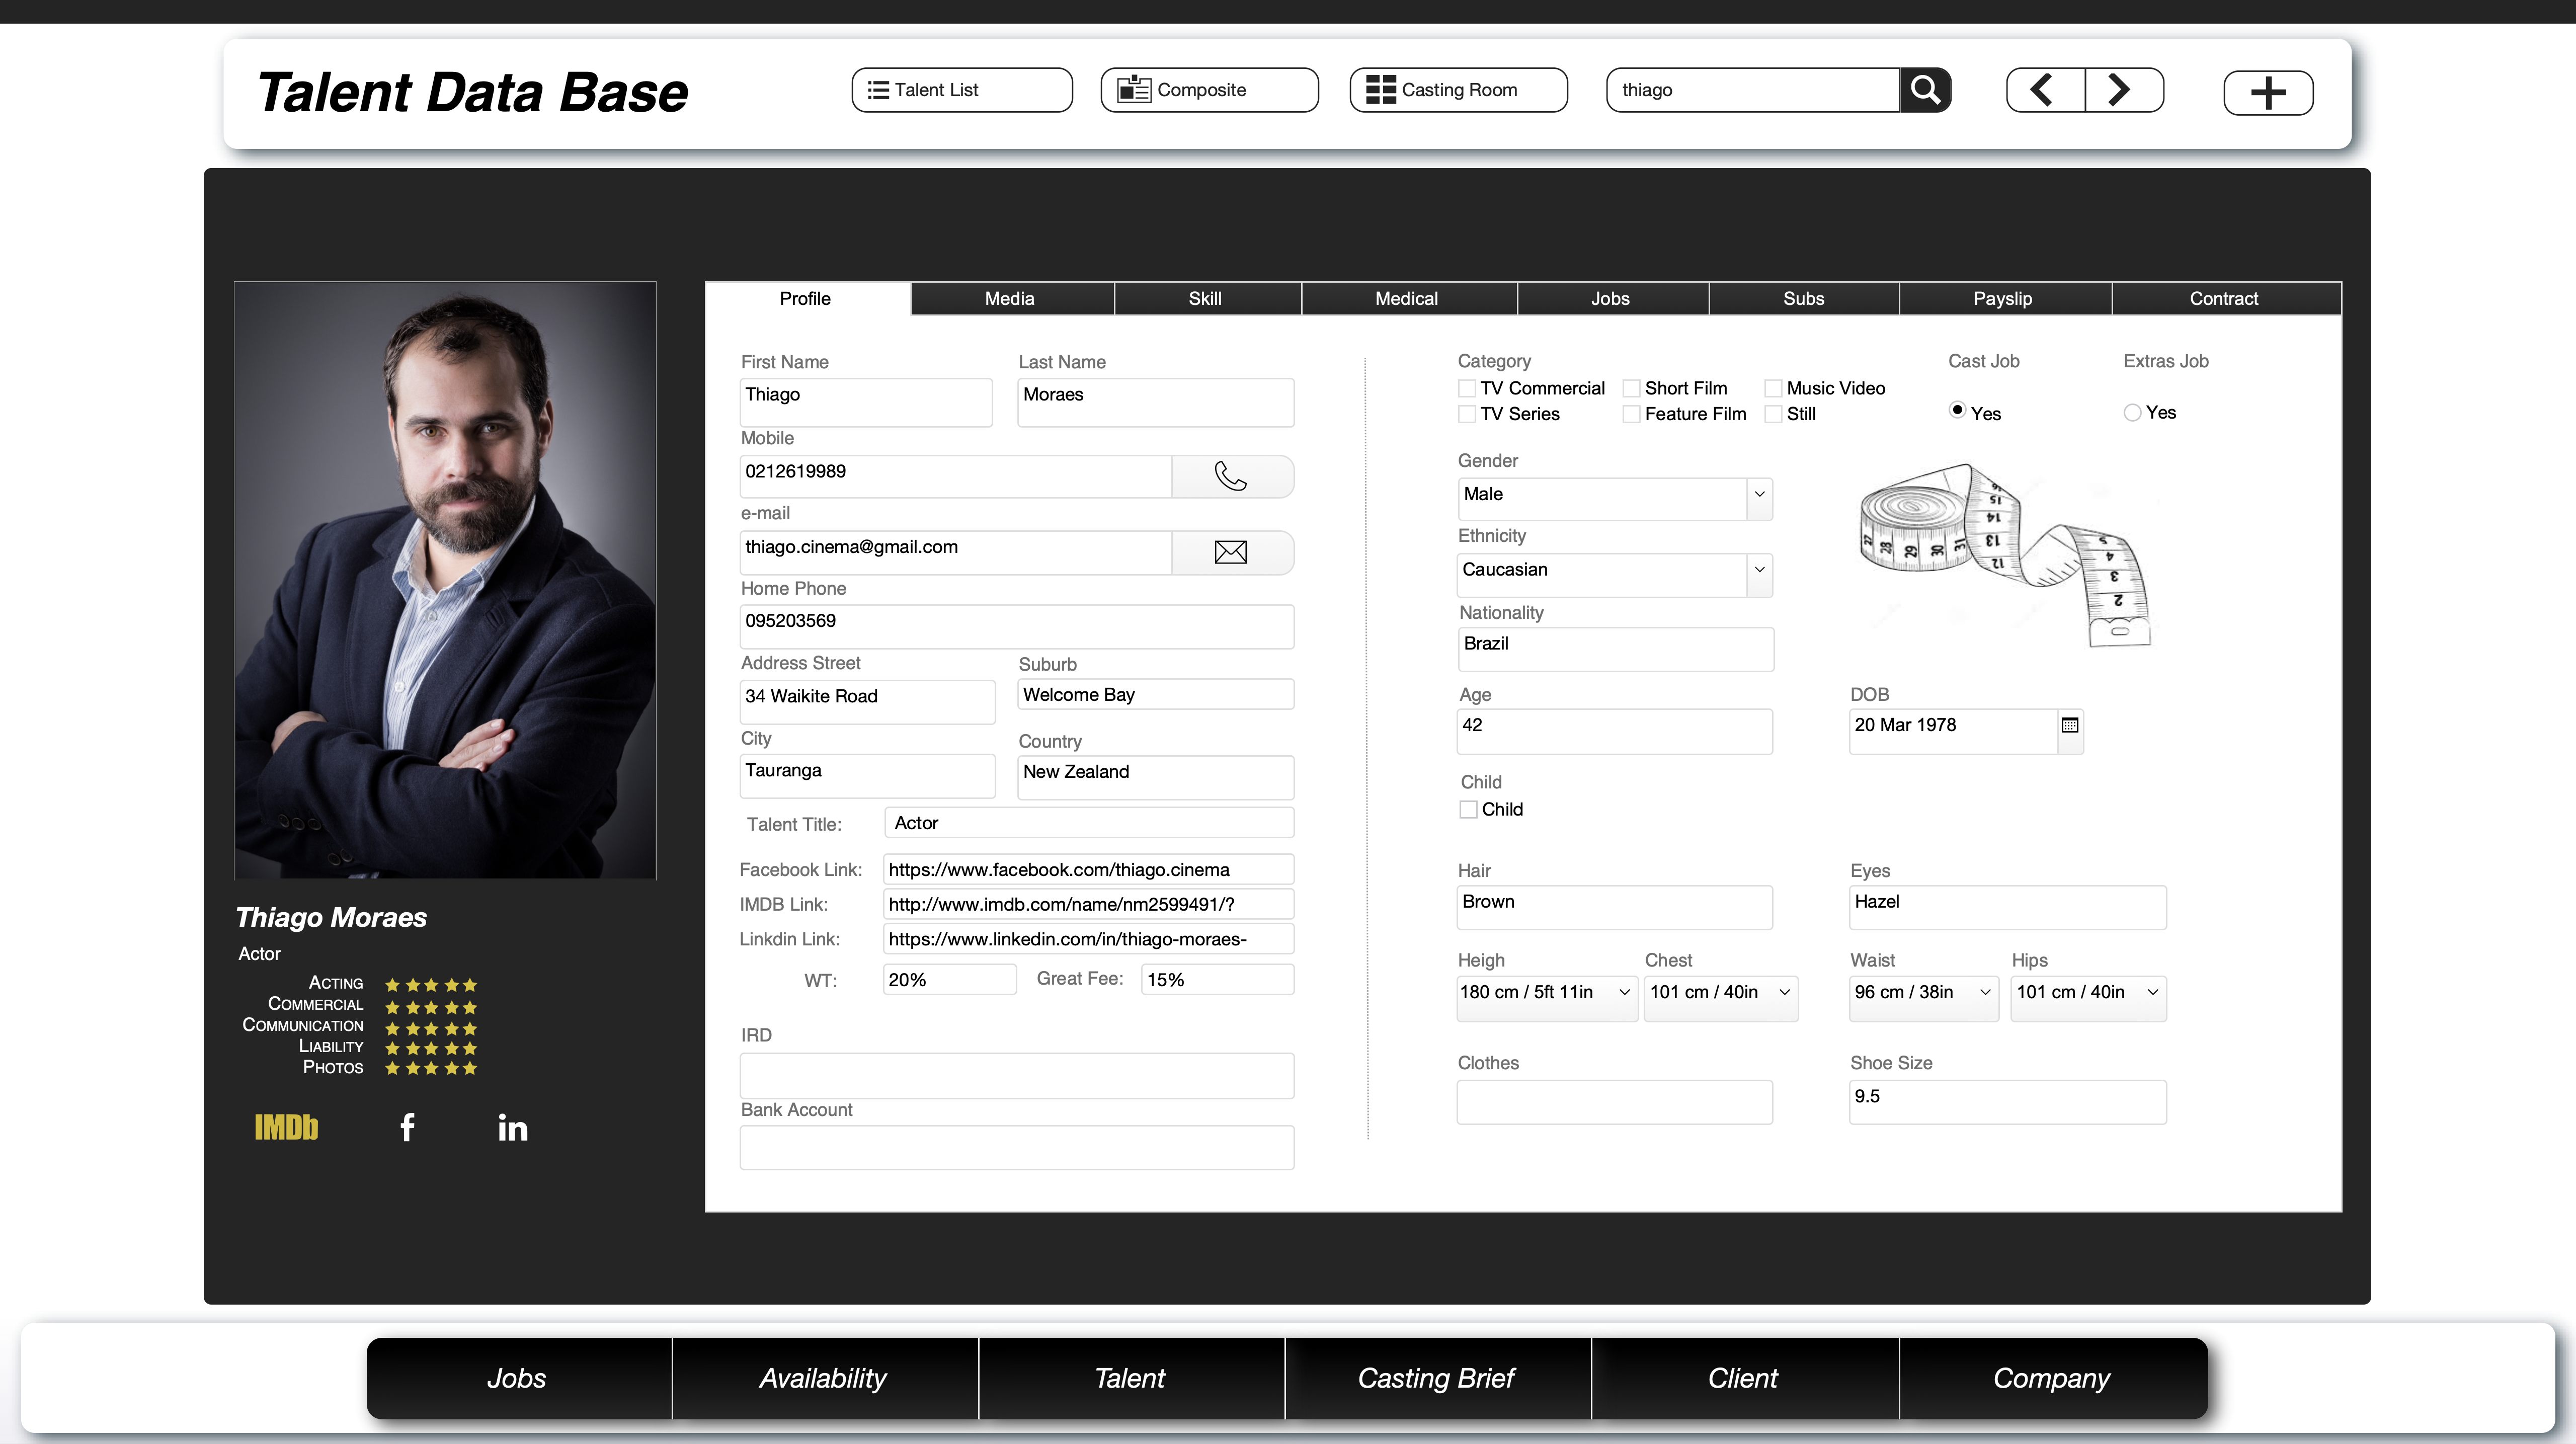Select the Extras Job Yes radio button
Screen dimensions: 2576x1444
click(2132, 413)
